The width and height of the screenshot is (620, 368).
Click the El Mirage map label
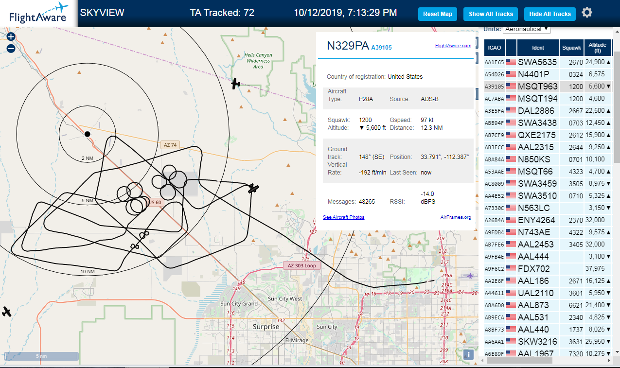click(297, 340)
